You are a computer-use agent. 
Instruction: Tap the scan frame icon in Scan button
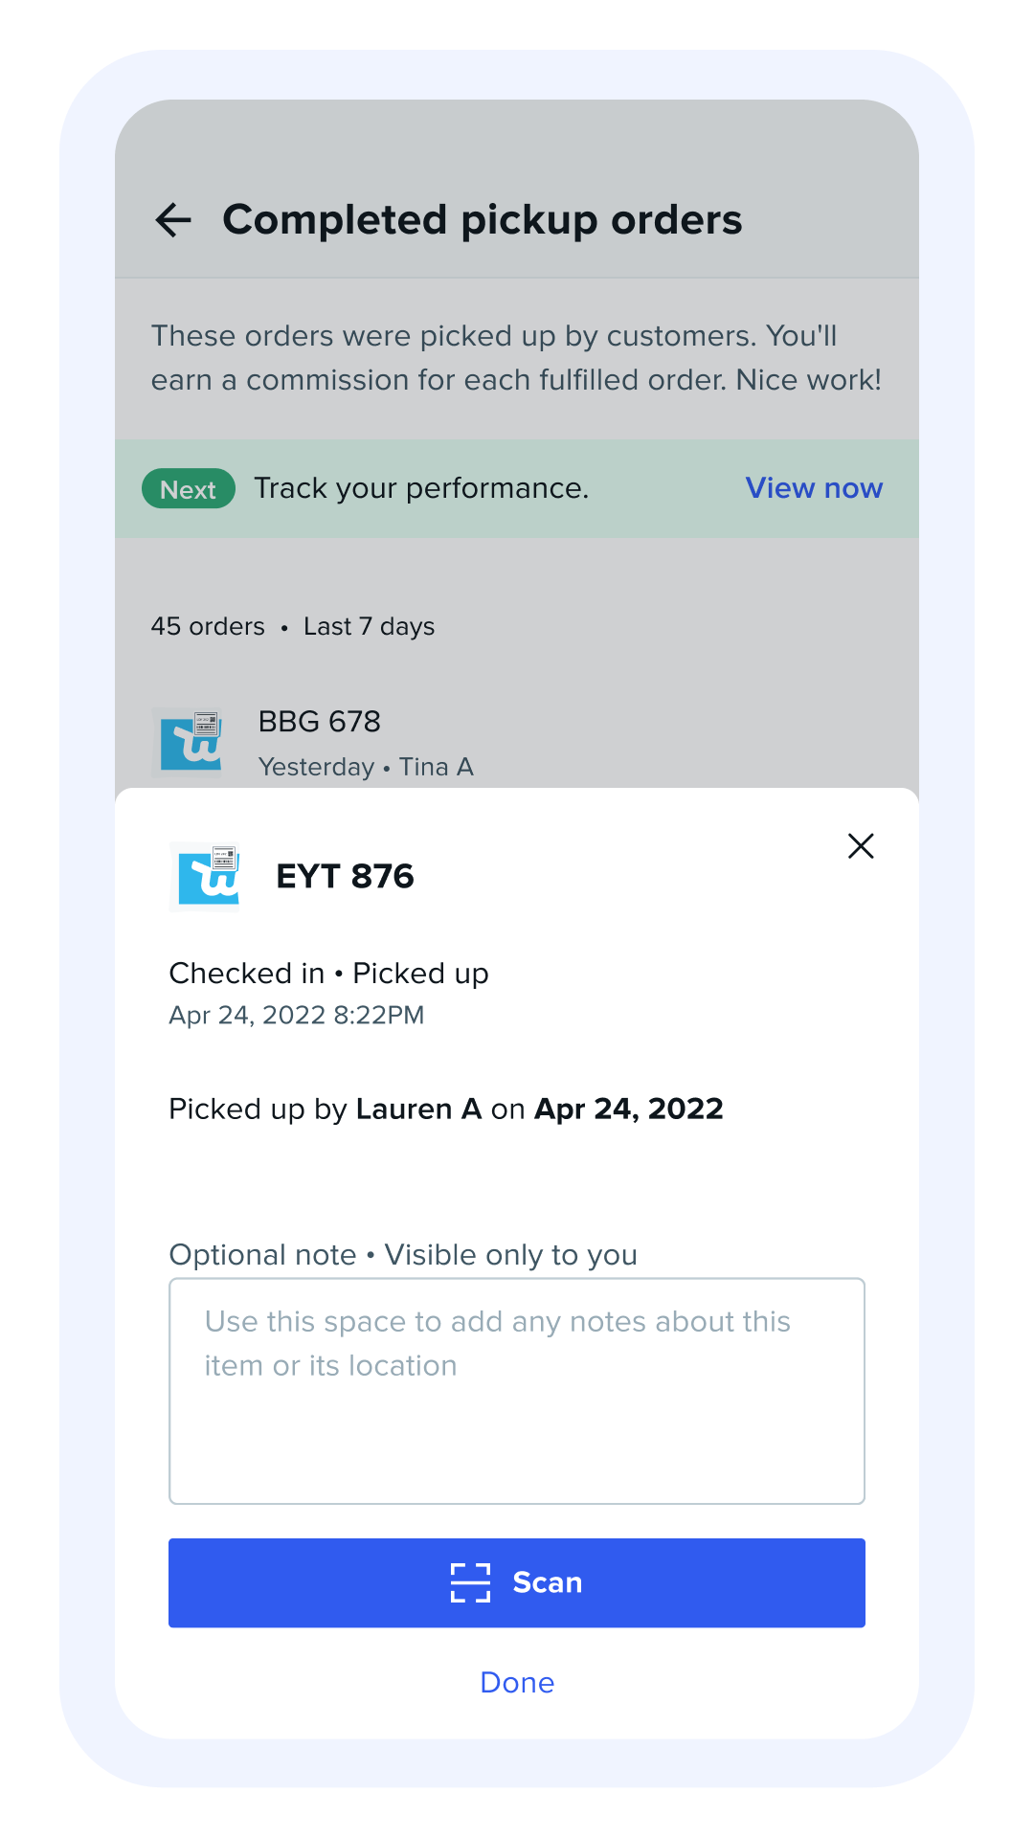470,1582
